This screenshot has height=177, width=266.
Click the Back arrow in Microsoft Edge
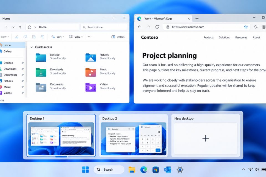[x=139, y=27]
